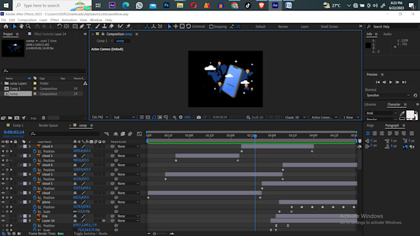Select the Pen tool
Image resolution: width=420 pixels, height=236 pixels.
tap(82, 26)
